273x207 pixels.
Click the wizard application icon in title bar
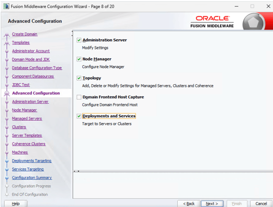click(x=6, y=6)
